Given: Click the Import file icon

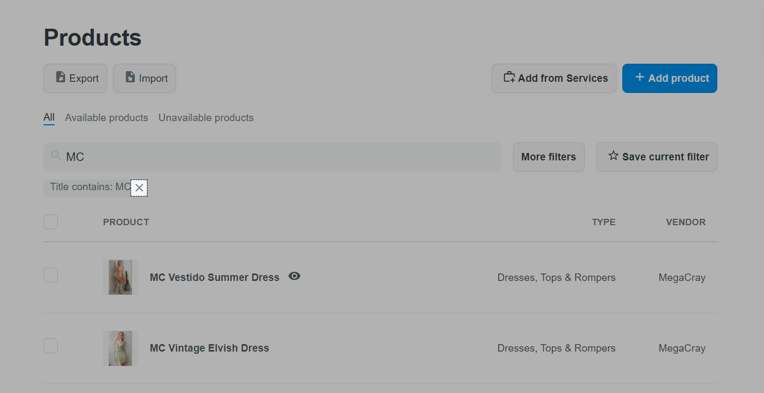Looking at the screenshot, I should 130,78.
